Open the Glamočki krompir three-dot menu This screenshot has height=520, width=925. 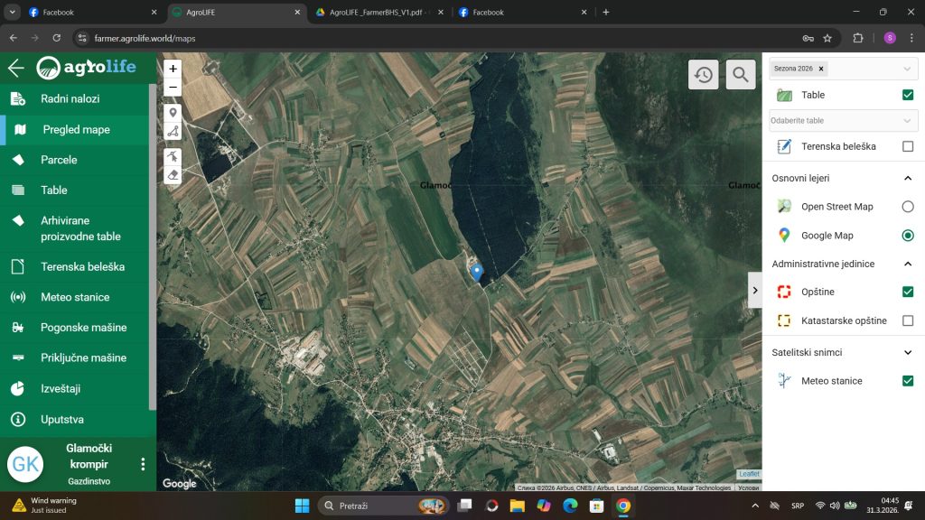coord(142,464)
